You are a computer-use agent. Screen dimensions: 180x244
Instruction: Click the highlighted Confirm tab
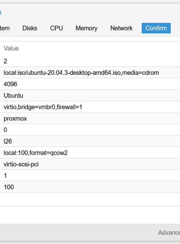click(x=156, y=28)
